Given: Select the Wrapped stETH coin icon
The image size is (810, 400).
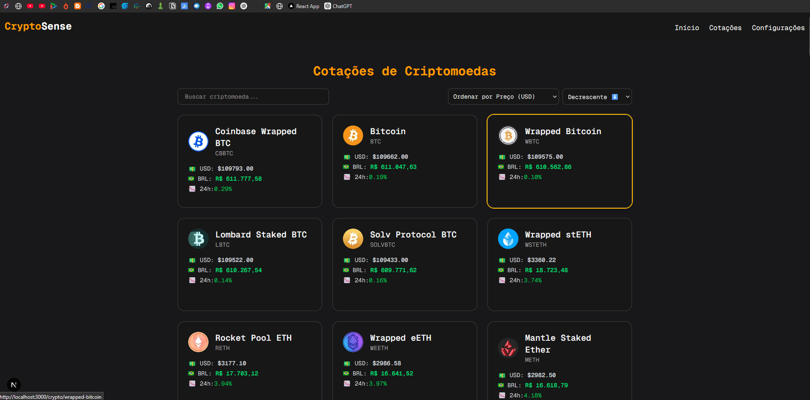Looking at the screenshot, I should pos(508,239).
